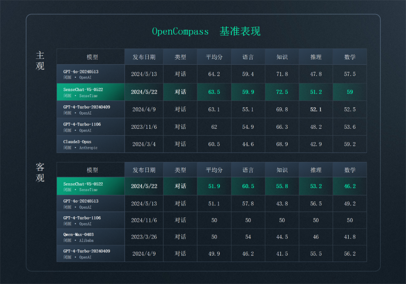Click the average score "62" for GPT-4-Turbo-1106

coord(214,127)
